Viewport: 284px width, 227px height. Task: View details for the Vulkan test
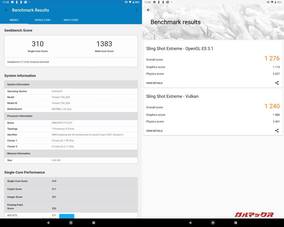154,131
